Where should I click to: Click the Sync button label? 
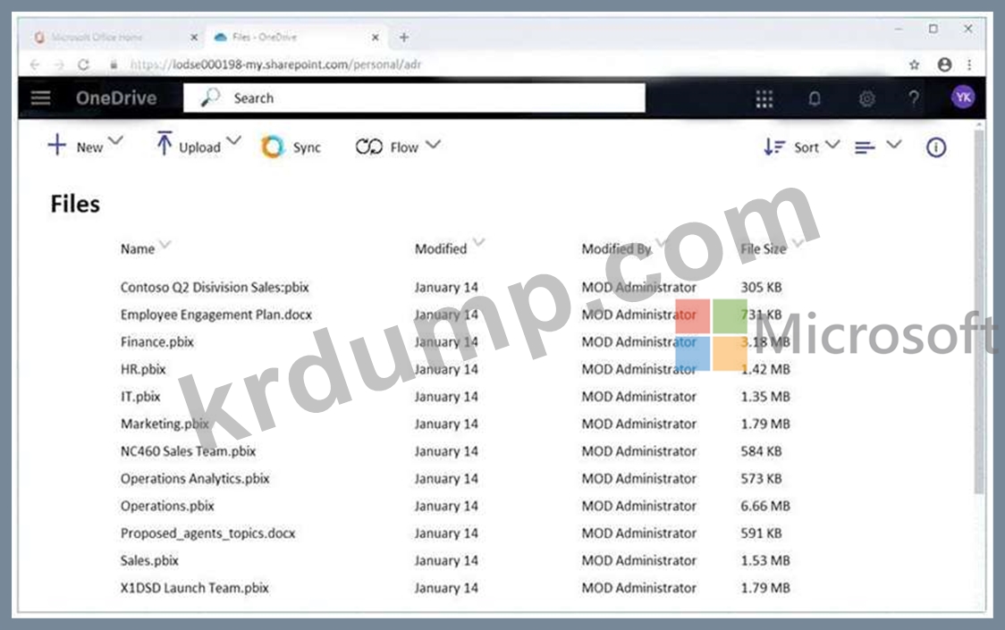click(x=307, y=147)
